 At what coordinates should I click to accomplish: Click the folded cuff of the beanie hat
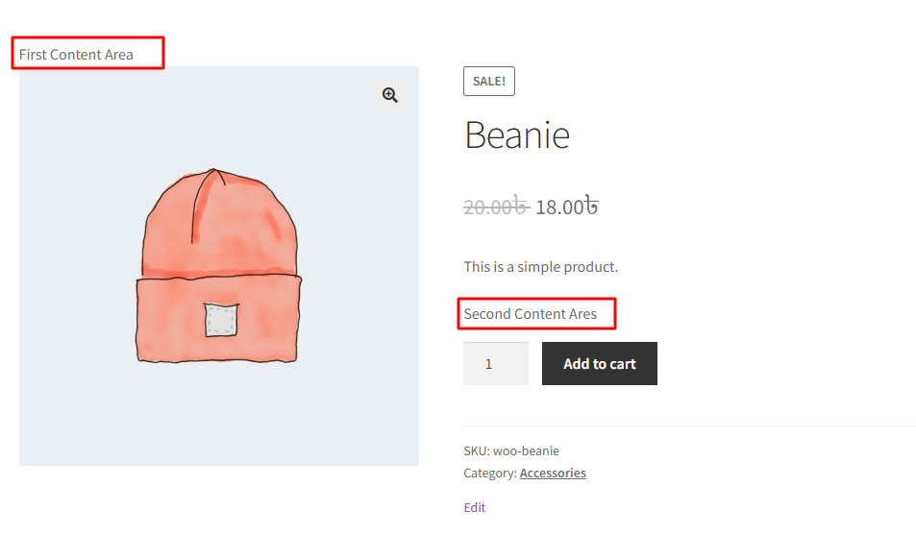pyautogui.click(x=169, y=320)
